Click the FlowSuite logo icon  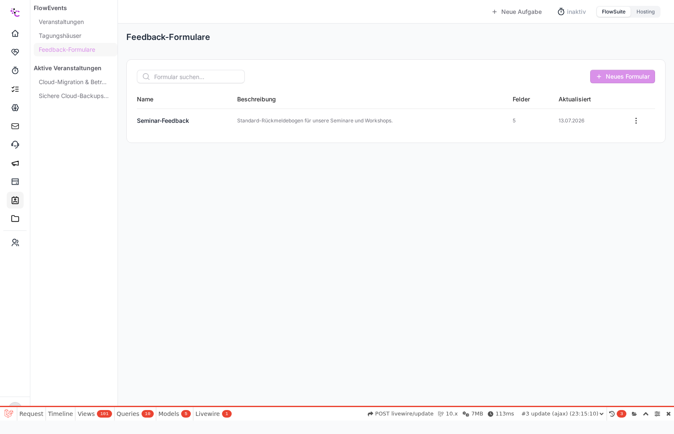tap(15, 12)
